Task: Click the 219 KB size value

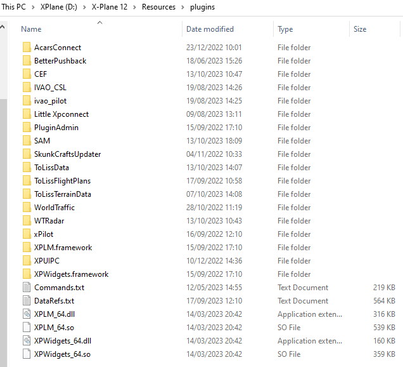Action: 384,288
